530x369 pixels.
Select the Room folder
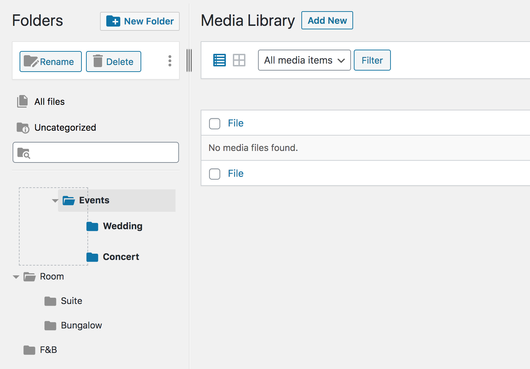pyautogui.click(x=52, y=276)
